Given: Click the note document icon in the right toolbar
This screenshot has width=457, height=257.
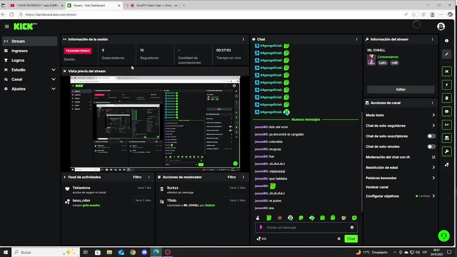Looking at the screenshot, I should tap(447, 98).
